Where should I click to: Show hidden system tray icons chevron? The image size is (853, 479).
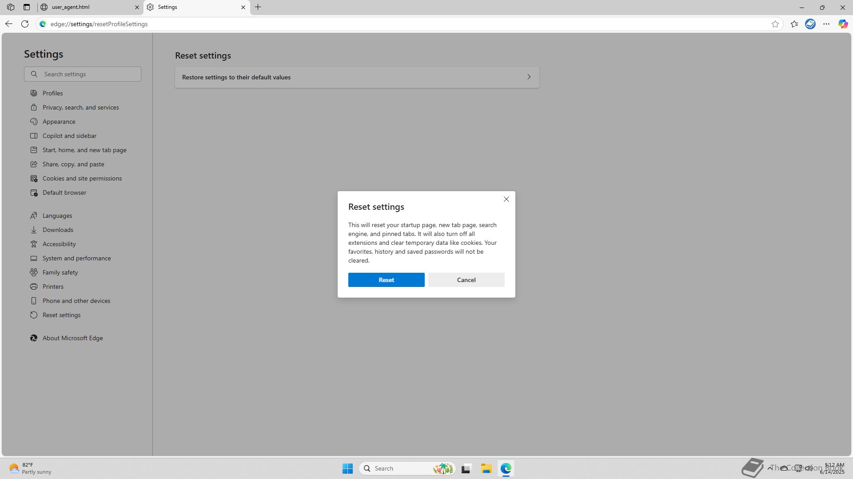(770, 468)
